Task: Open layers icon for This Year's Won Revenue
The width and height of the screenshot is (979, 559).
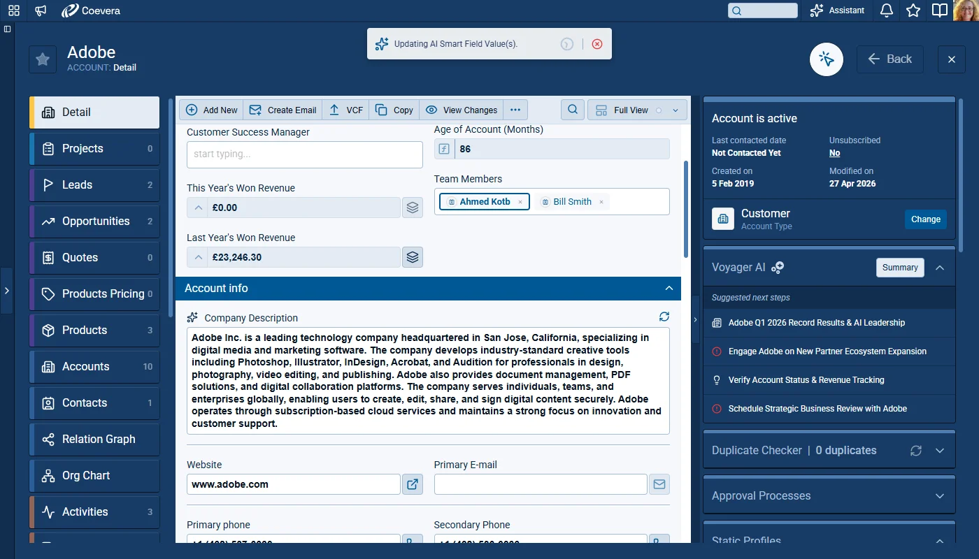Action: (x=413, y=208)
